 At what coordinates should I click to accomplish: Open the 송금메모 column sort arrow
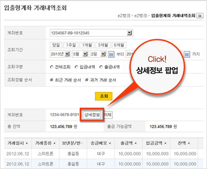tap(110, 143)
